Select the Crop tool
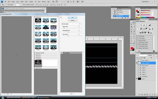The image size is (158, 99). pos(131,27)
